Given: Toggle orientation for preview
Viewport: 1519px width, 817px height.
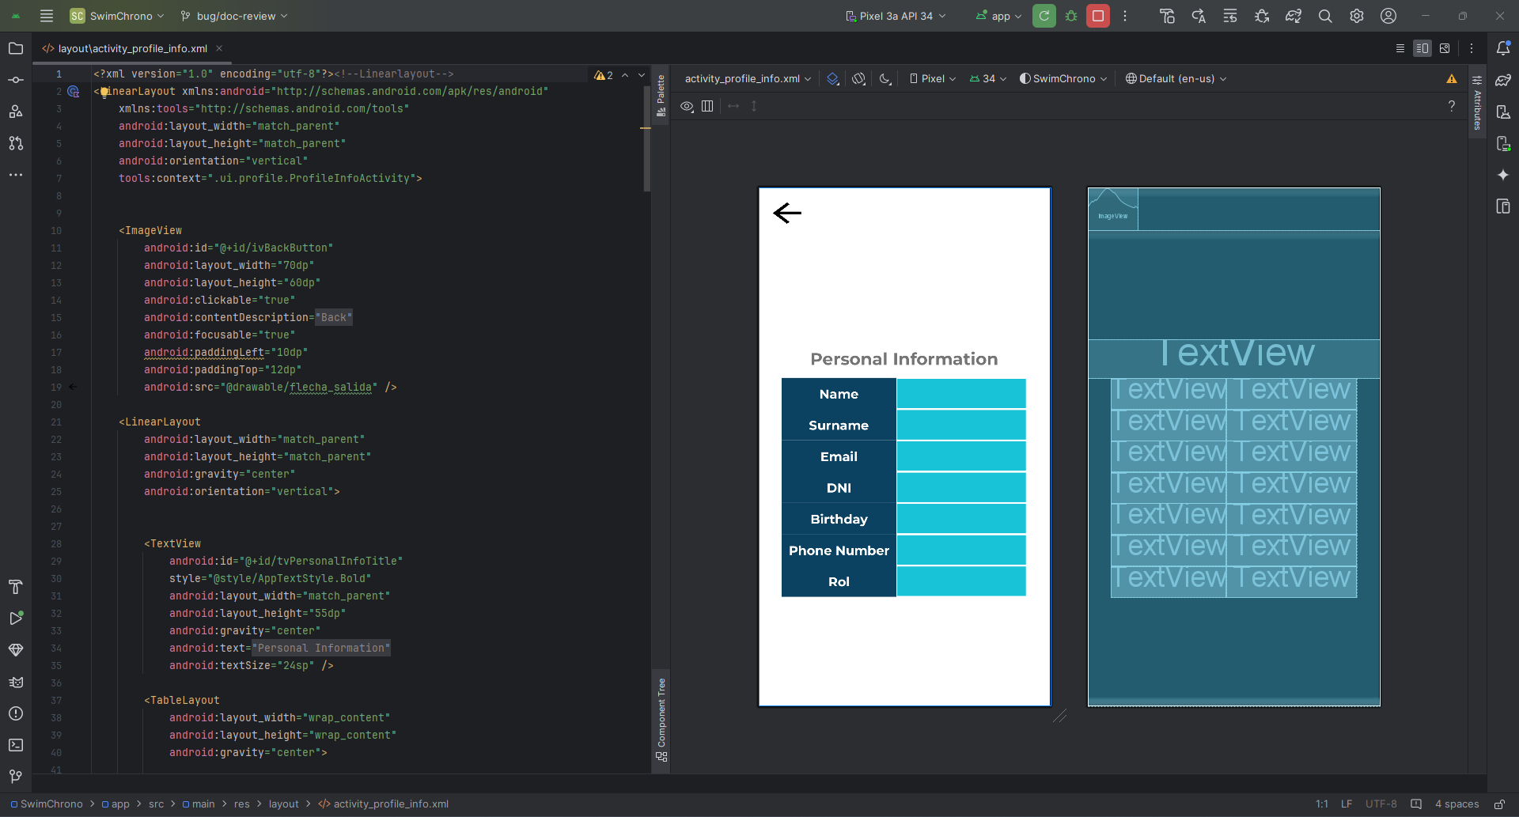Looking at the screenshot, I should pyautogui.click(x=859, y=78).
